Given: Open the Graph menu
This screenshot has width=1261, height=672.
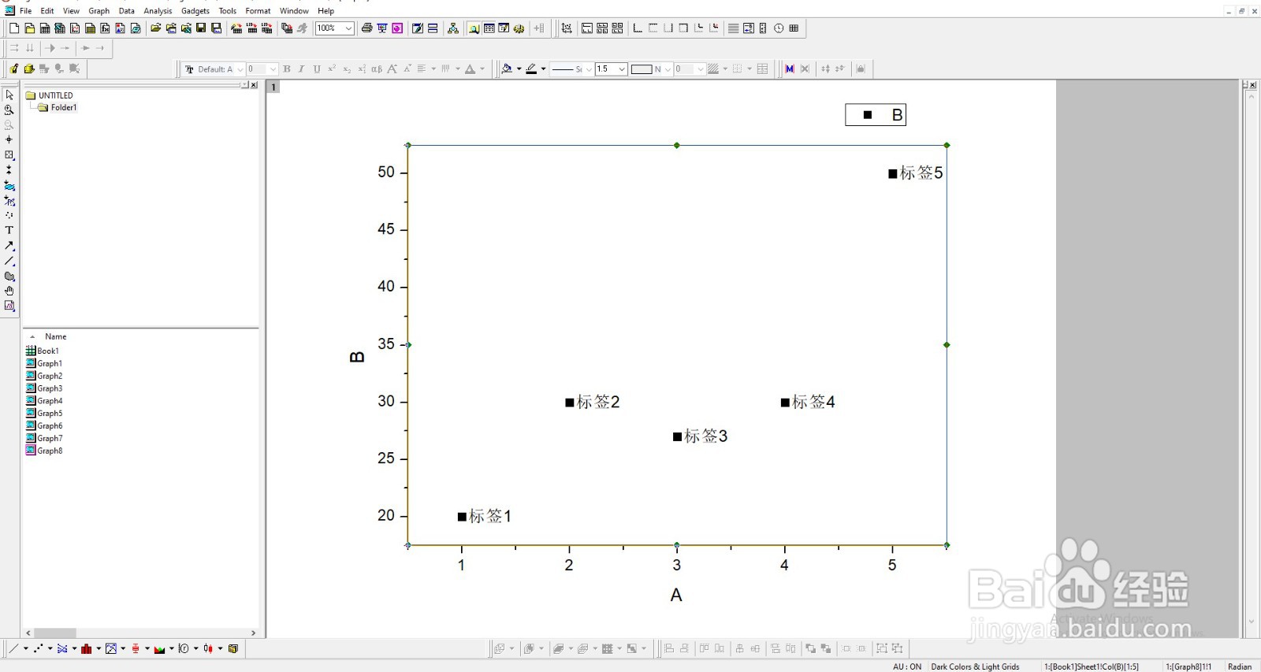Looking at the screenshot, I should click(x=99, y=11).
